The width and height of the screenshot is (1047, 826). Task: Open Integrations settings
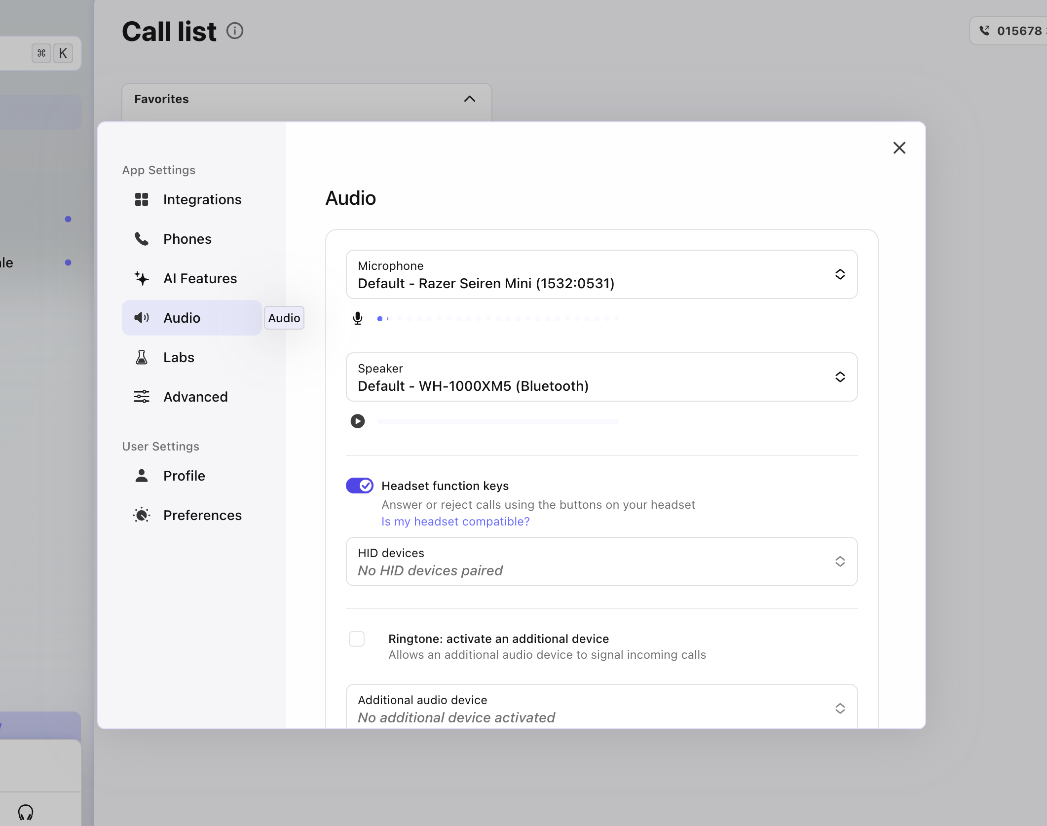click(x=192, y=199)
